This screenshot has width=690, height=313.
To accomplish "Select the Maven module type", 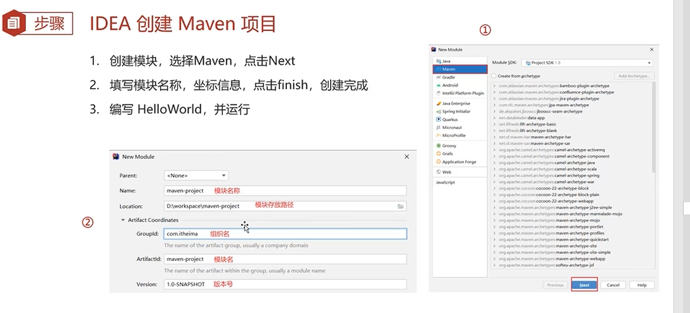I will (460, 69).
